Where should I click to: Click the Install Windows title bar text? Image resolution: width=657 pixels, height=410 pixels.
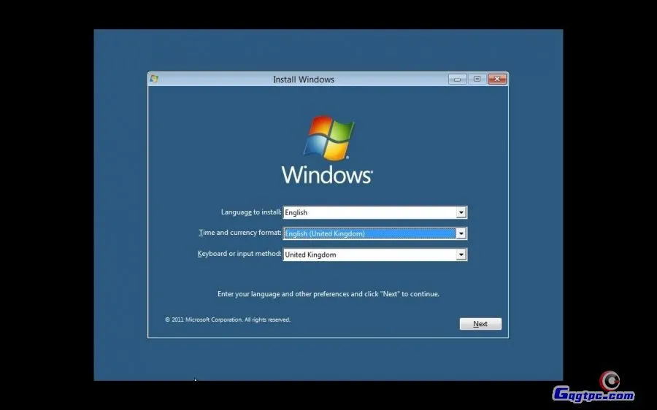coord(304,80)
